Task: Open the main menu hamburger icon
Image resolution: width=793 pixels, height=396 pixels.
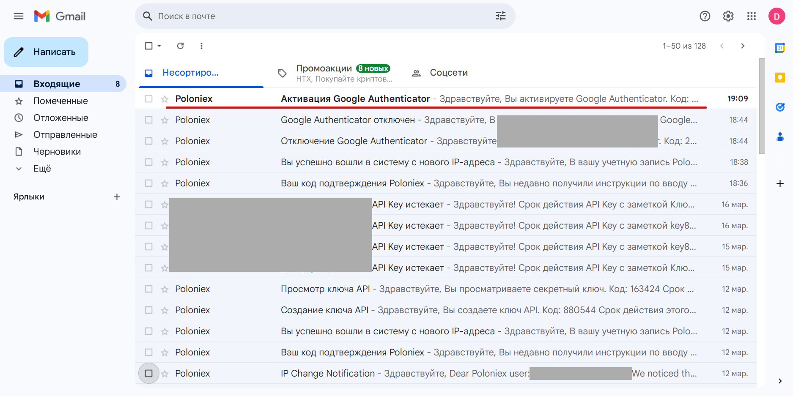Action: 19,16
